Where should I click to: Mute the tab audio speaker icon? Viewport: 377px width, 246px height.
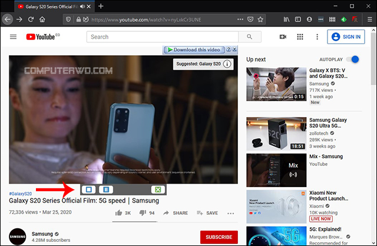[82, 6]
